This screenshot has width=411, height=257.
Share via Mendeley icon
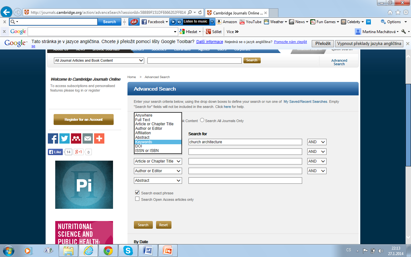(76, 138)
